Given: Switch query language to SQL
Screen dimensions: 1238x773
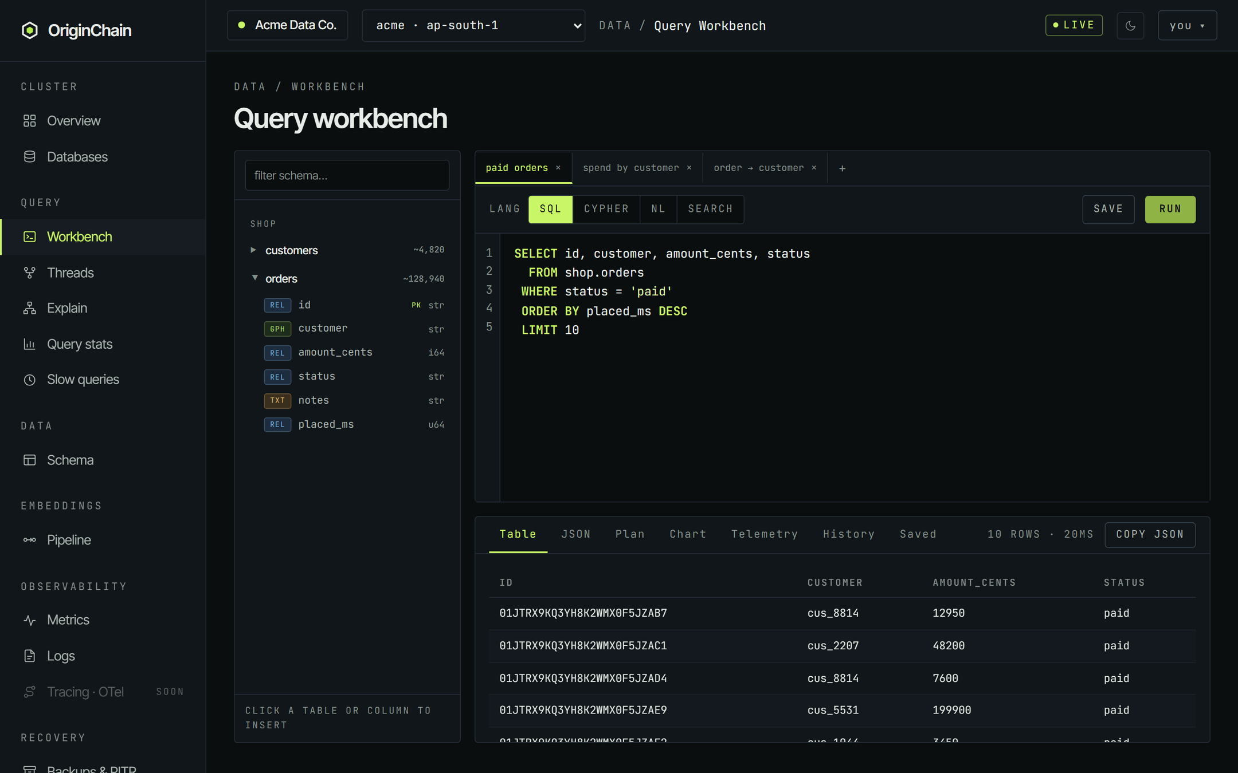Looking at the screenshot, I should coord(550,209).
